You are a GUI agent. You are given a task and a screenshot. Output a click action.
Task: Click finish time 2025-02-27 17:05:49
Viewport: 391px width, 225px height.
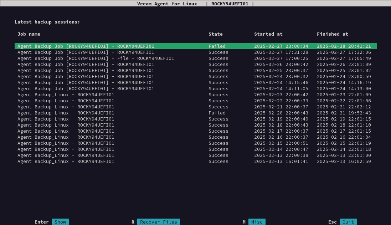(x=344, y=58)
